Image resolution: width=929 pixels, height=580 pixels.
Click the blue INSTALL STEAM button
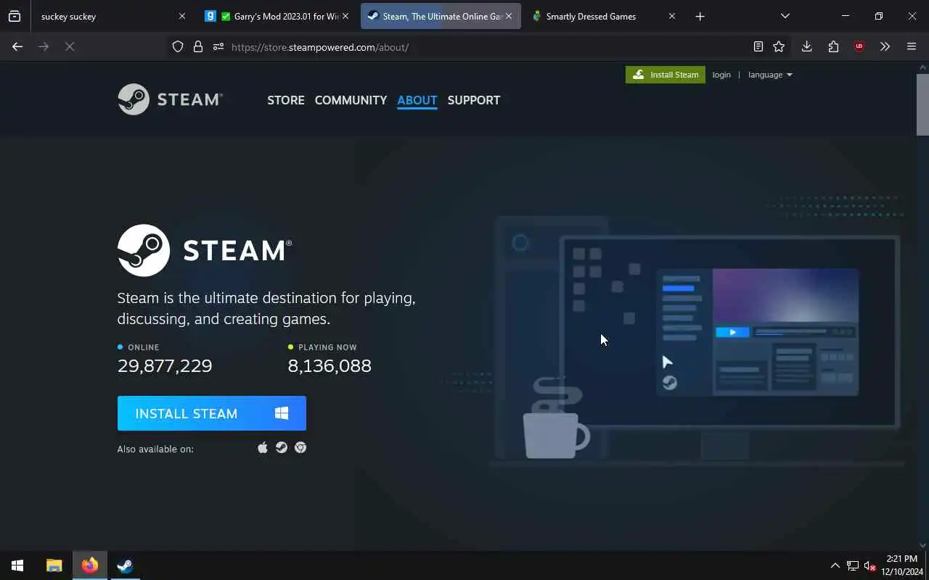(212, 413)
